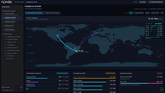Click Top Prefixos (Download) view icon
This screenshot has height=93, width=165.
tap(6, 51)
